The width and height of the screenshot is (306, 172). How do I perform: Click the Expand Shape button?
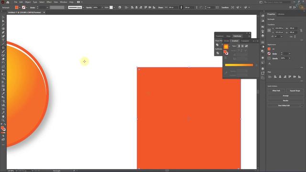295,91
